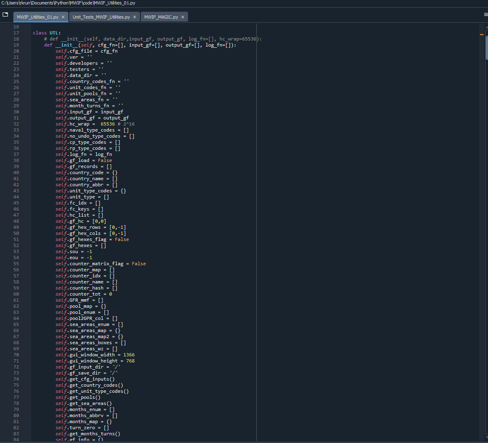Click 'self.sea_areas_map2' line

coord(89,337)
